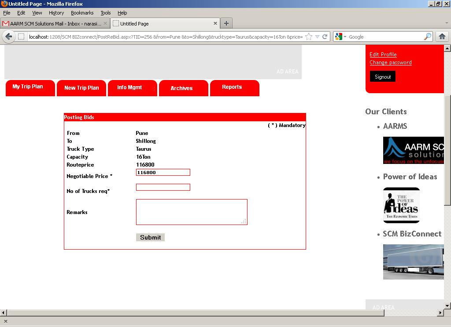
Task: Open the Firefox home page icon
Action: [442, 37]
